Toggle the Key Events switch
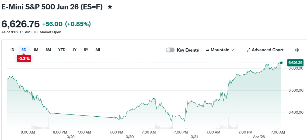Screen dimensions: 307x140 click(170, 50)
